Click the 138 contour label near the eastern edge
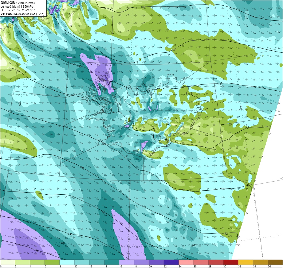 pos(247,128)
